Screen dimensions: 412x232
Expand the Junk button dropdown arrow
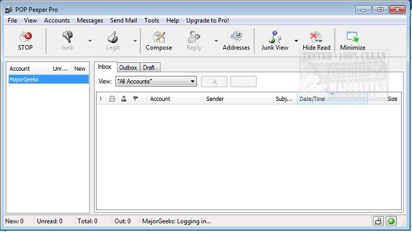pos(90,41)
